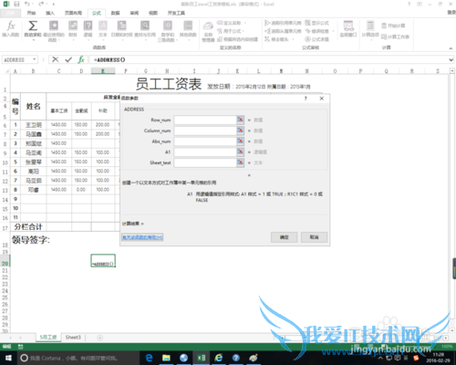Cancel formula entry with the X icon
Screen dimensions: 456x365
[x=55, y=59]
